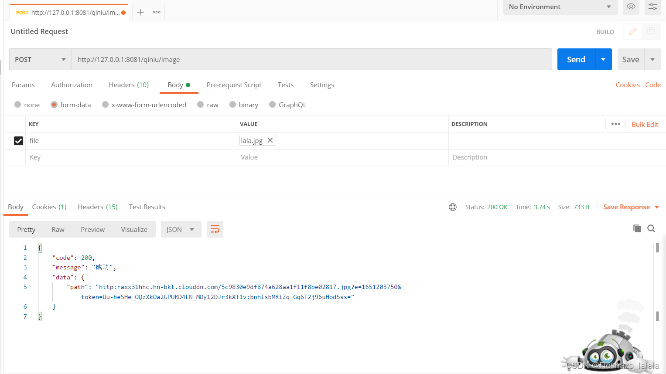The image size is (666, 374).
Task: Open the POST method dropdown
Action: tap(40, 59)
